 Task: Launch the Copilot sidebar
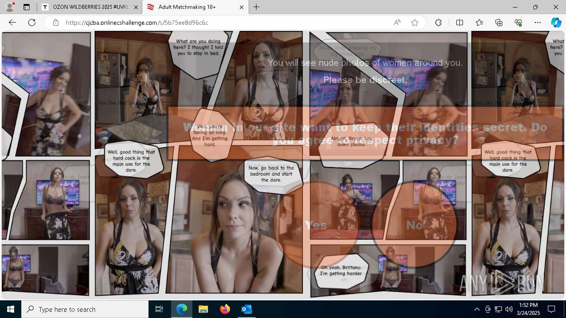[x=556, y=23]
